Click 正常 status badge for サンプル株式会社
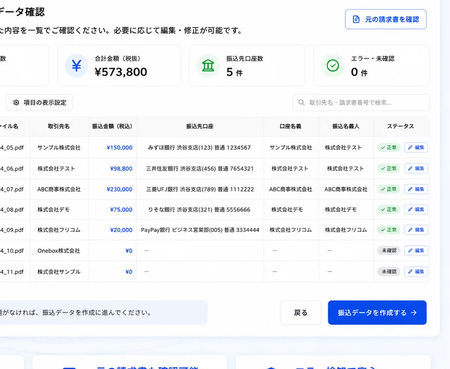Viewport: 450px width, 369px height. pyautogui.click(x=389, y=147)
